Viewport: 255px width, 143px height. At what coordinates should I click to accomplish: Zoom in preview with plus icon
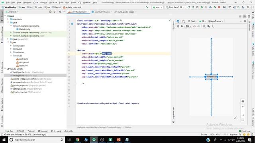[243, 107]
